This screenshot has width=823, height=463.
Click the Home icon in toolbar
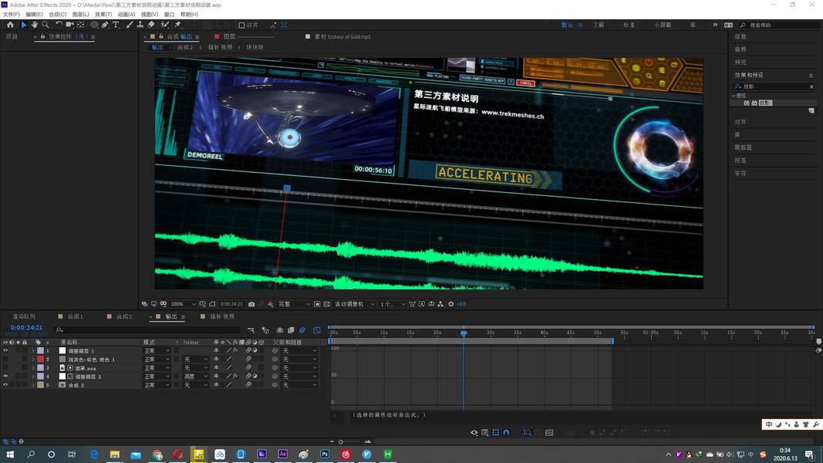[10, 25]
